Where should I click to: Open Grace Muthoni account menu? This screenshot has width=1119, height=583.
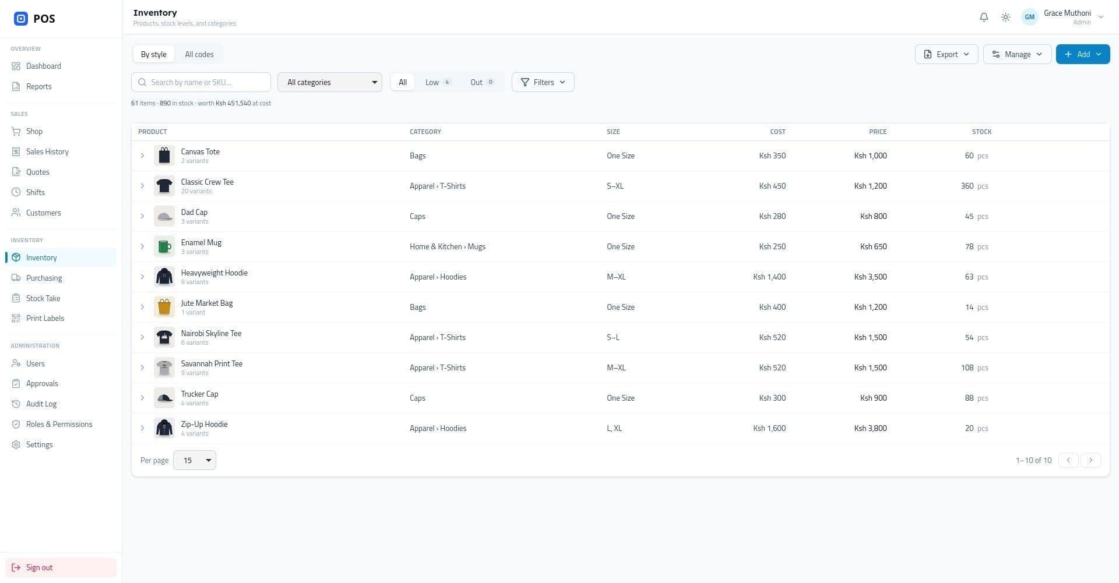click(x=1063, y=17)
